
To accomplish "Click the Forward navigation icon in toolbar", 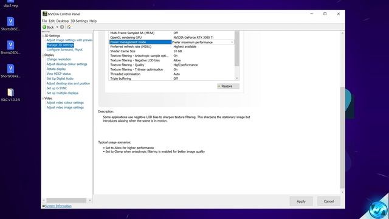I will coord(62,27).
